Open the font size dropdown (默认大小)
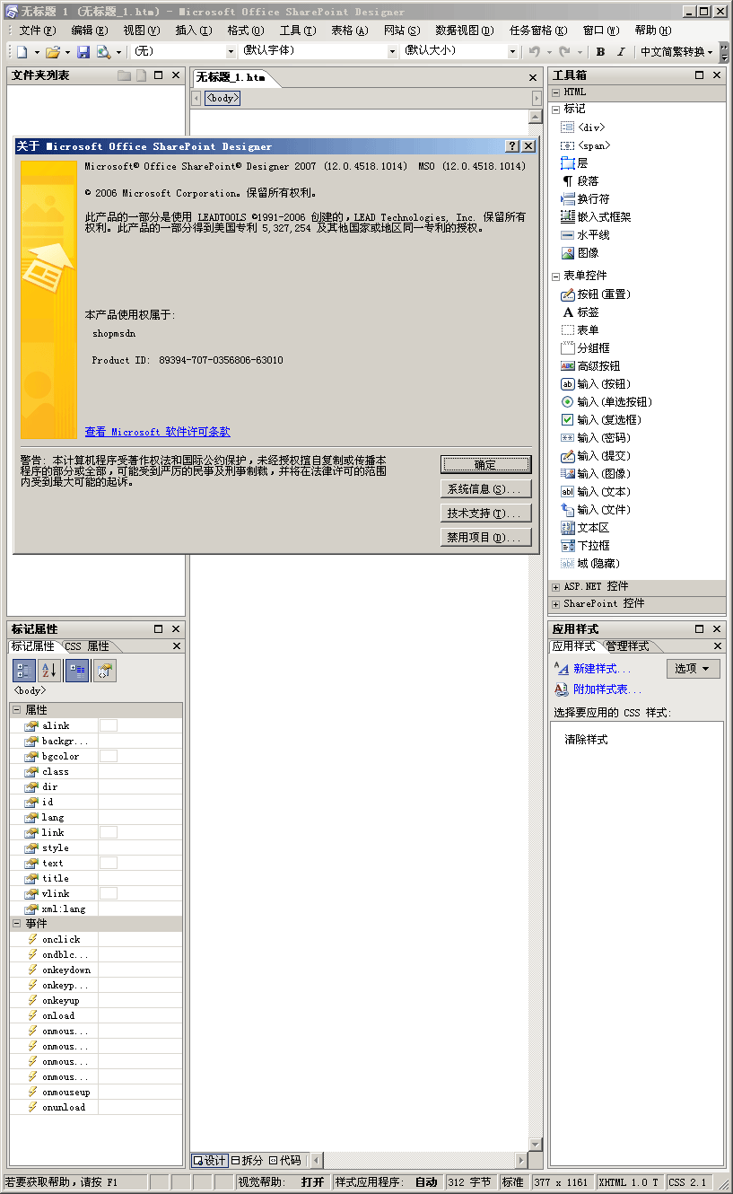 [x=512, y=52]
